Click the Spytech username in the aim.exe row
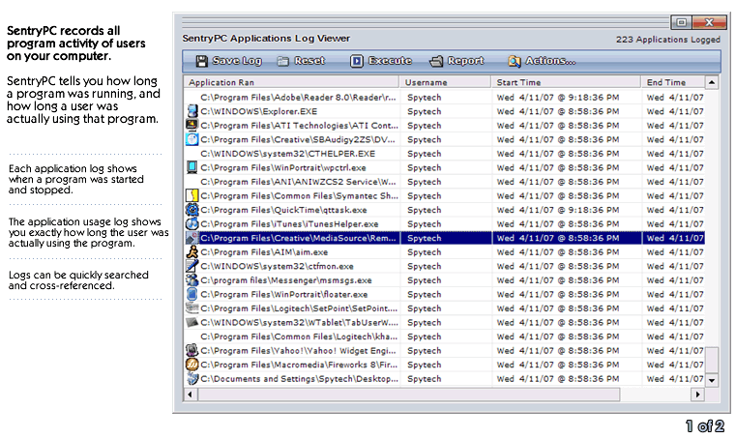The height and width of the screenshot is (439, 736). pyautogui.click(x=425, y=252)
